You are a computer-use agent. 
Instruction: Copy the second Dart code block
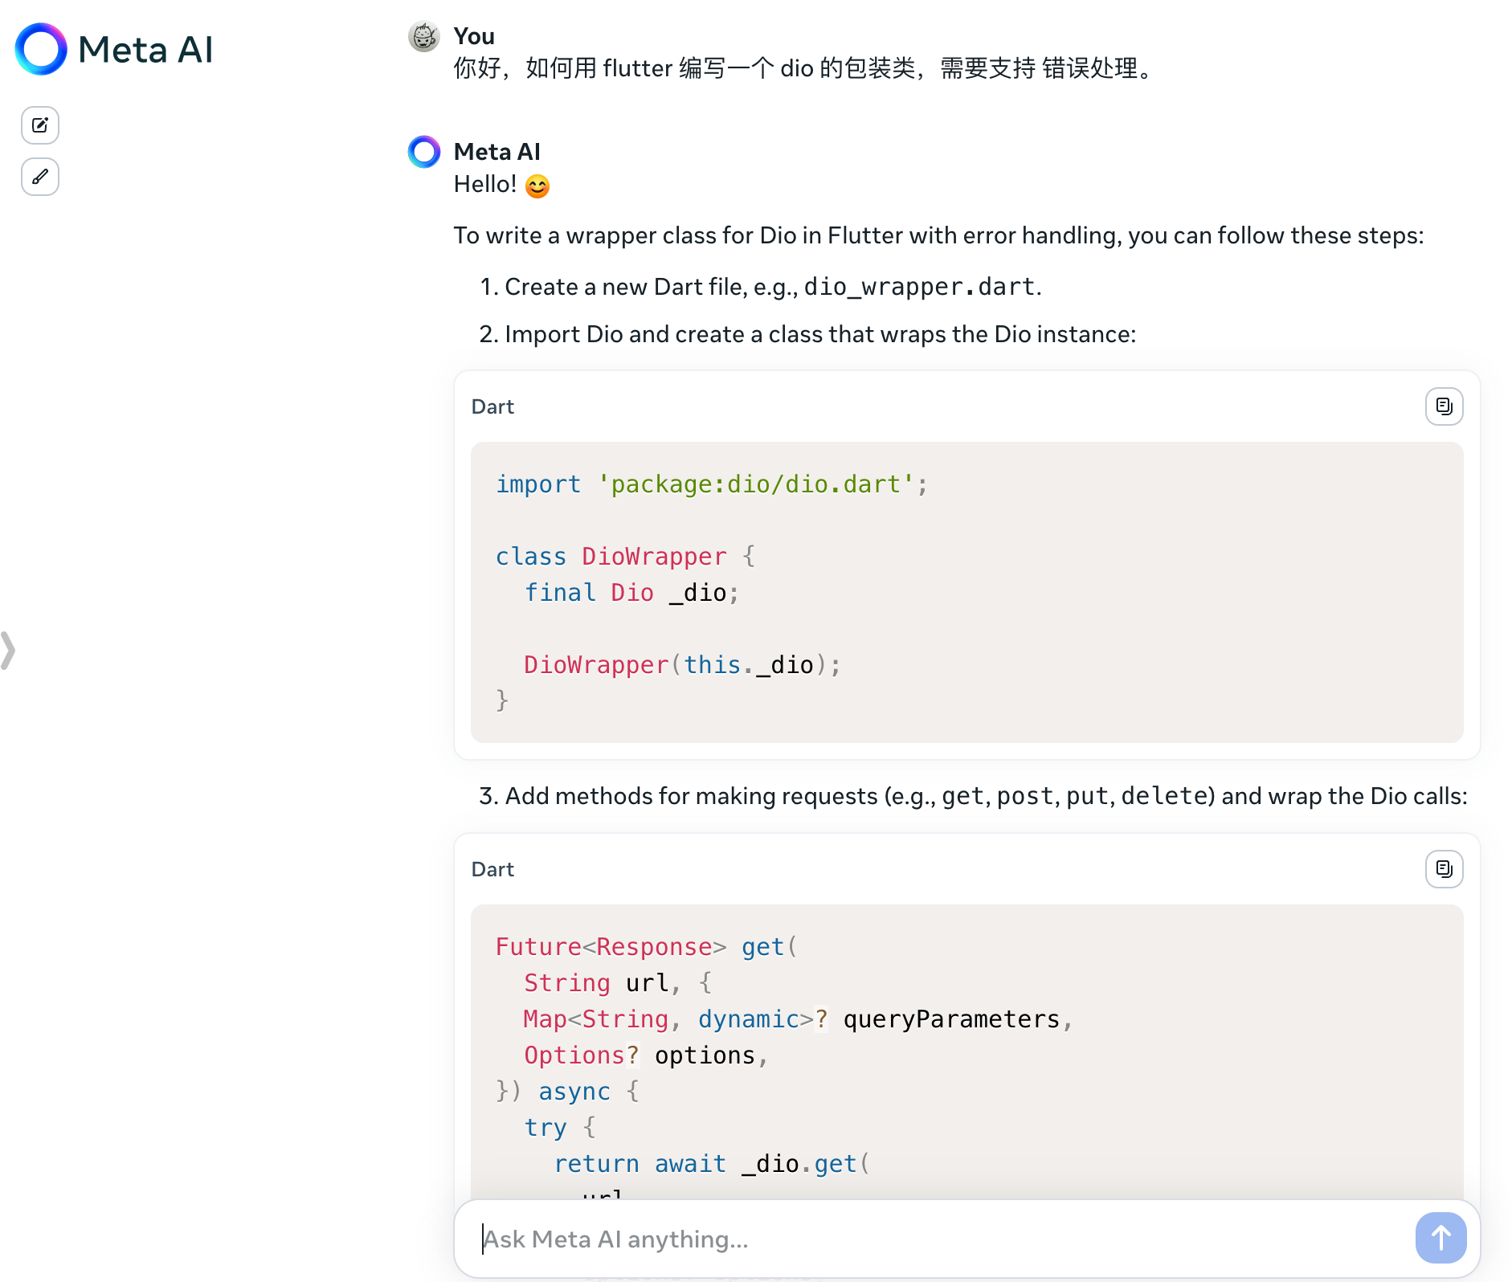pos(1444,869)
